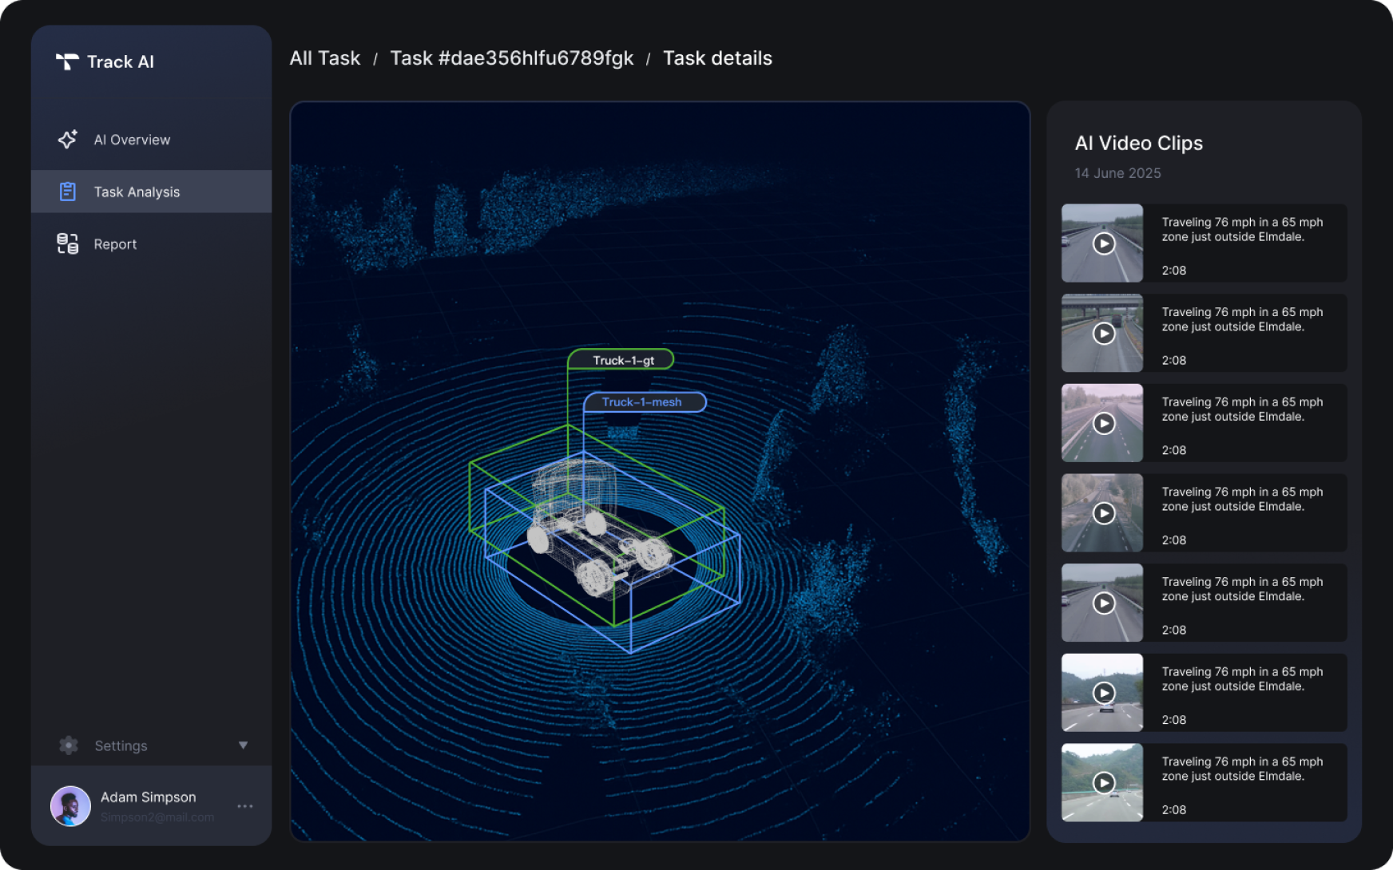Click the AI Overview sparkle icon
The height and width of the screenshot is (870, 1393).
[x=68, y=140]
